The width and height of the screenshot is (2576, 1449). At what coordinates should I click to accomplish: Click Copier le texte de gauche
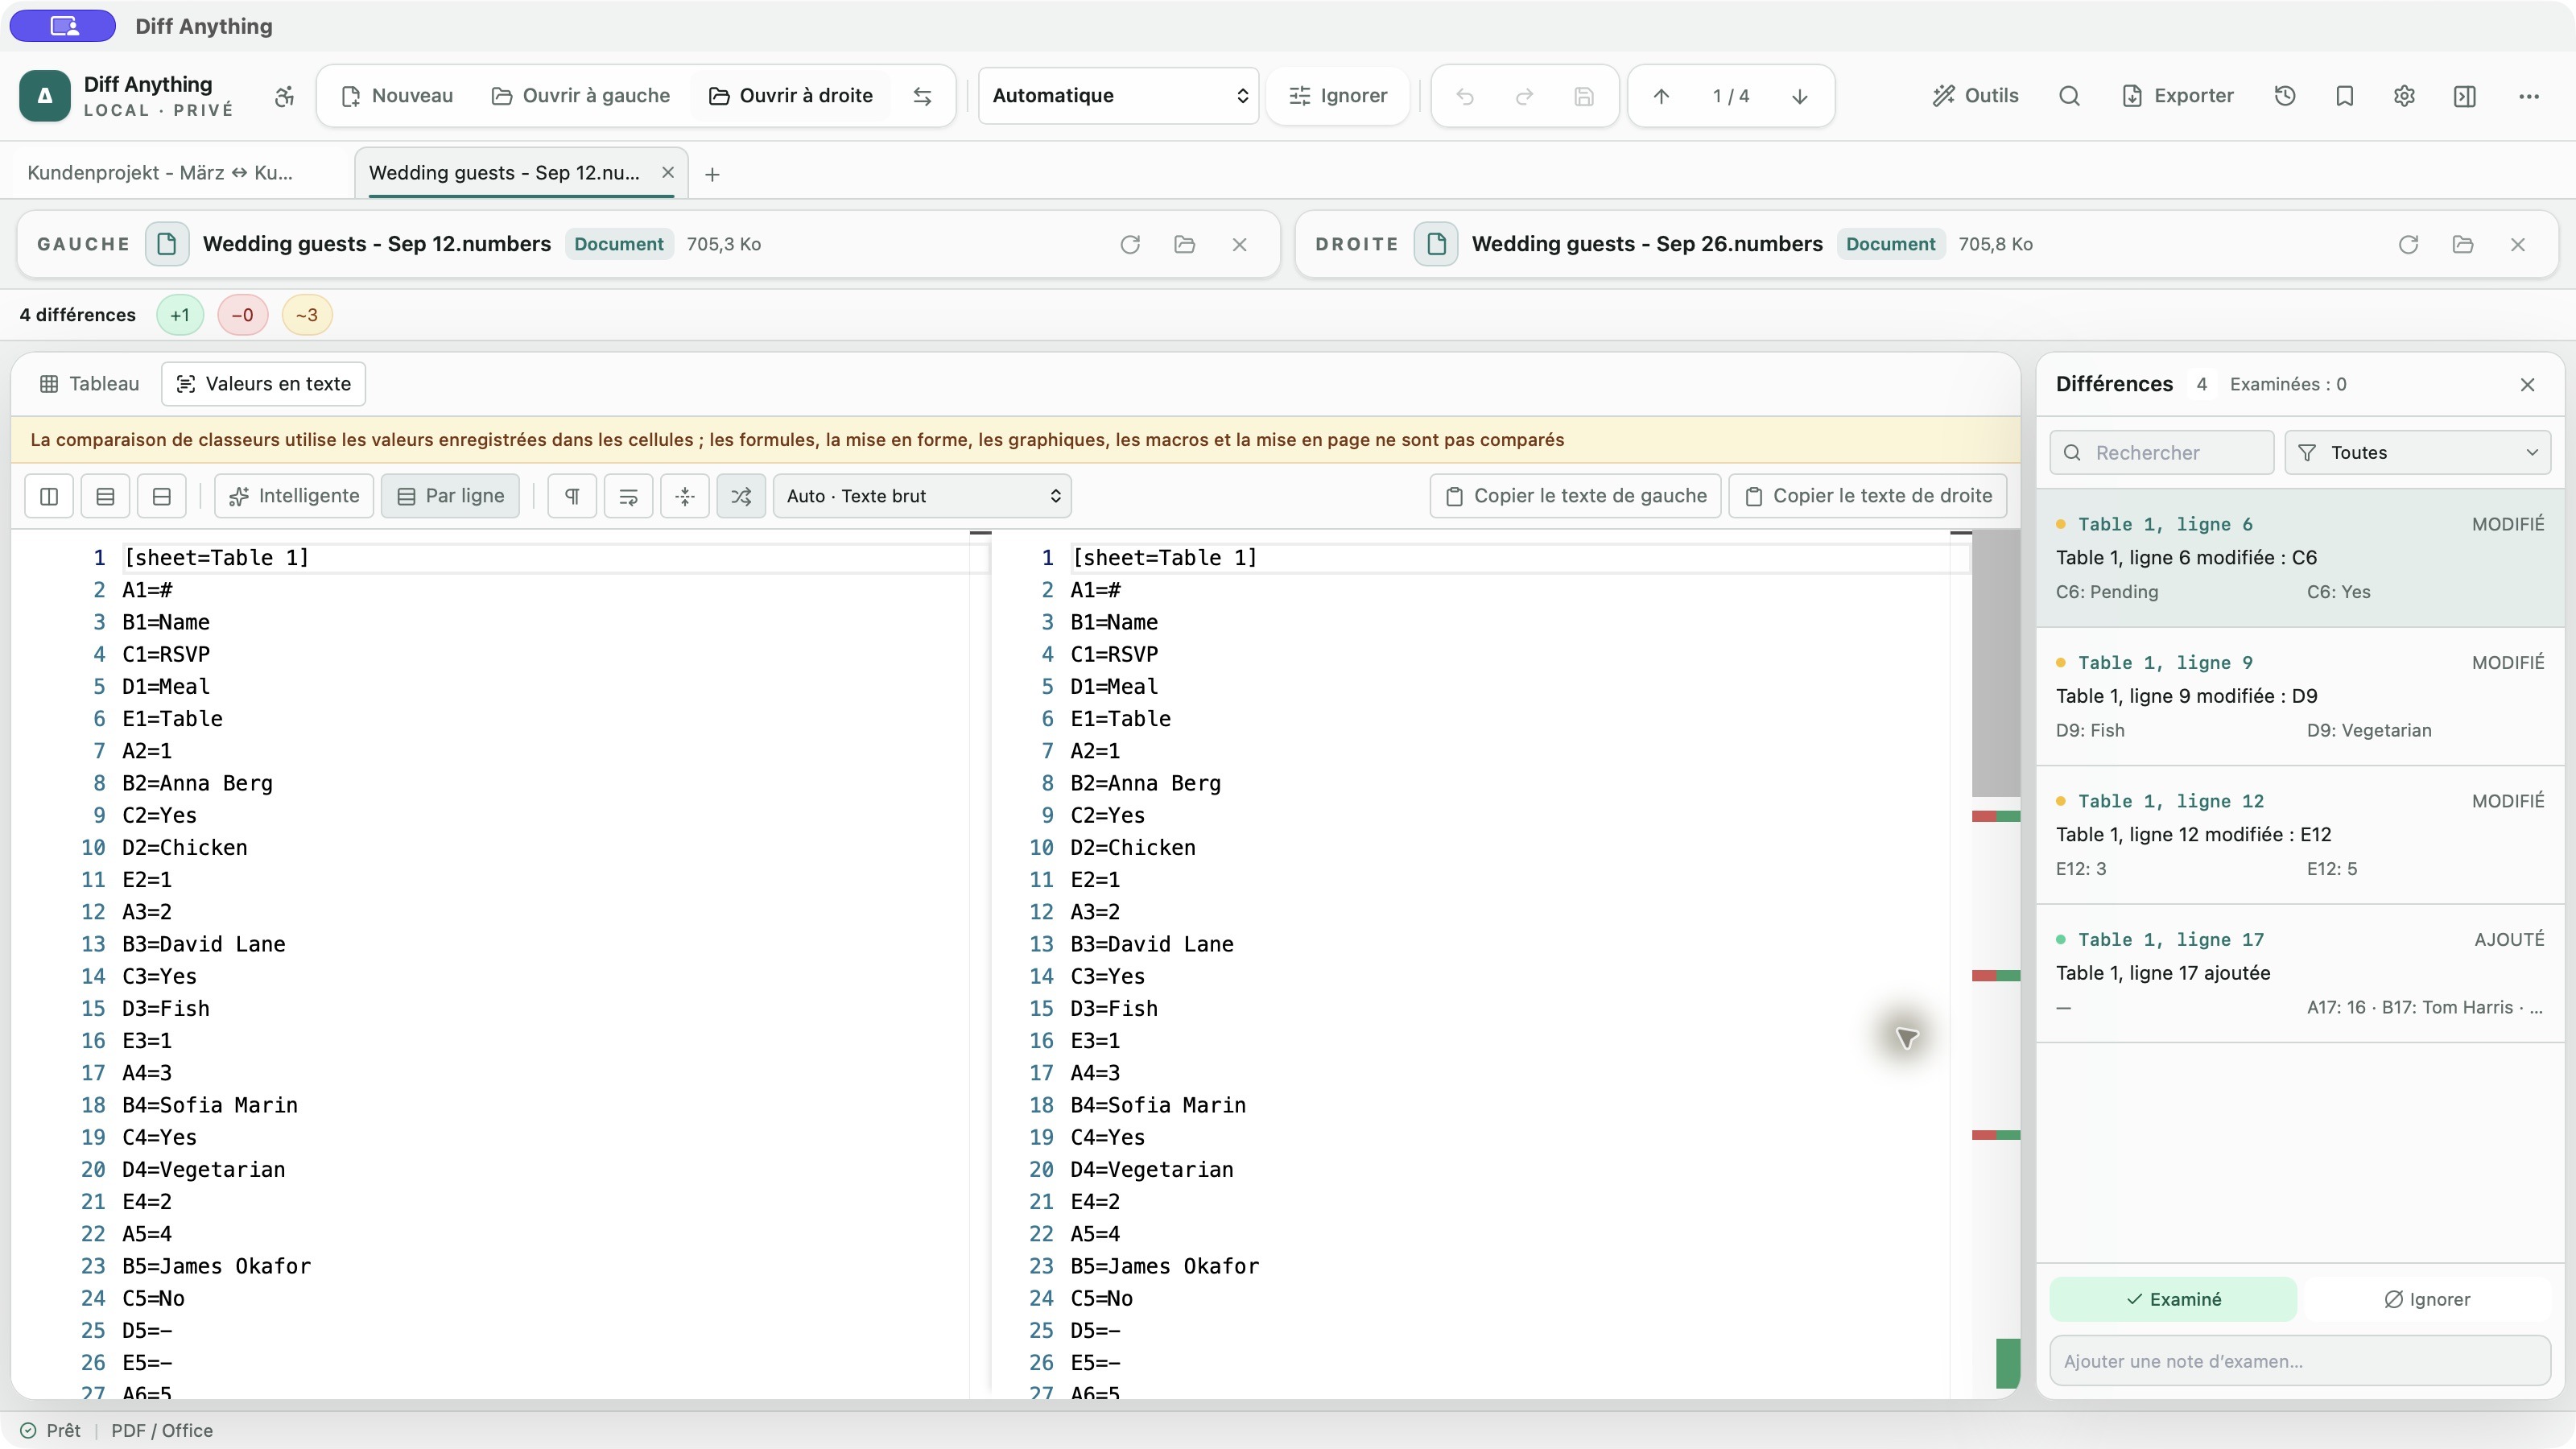pyautogui.click(x=1576, y=496)
